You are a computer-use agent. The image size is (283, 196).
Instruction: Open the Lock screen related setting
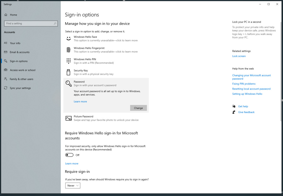[239, 56]
